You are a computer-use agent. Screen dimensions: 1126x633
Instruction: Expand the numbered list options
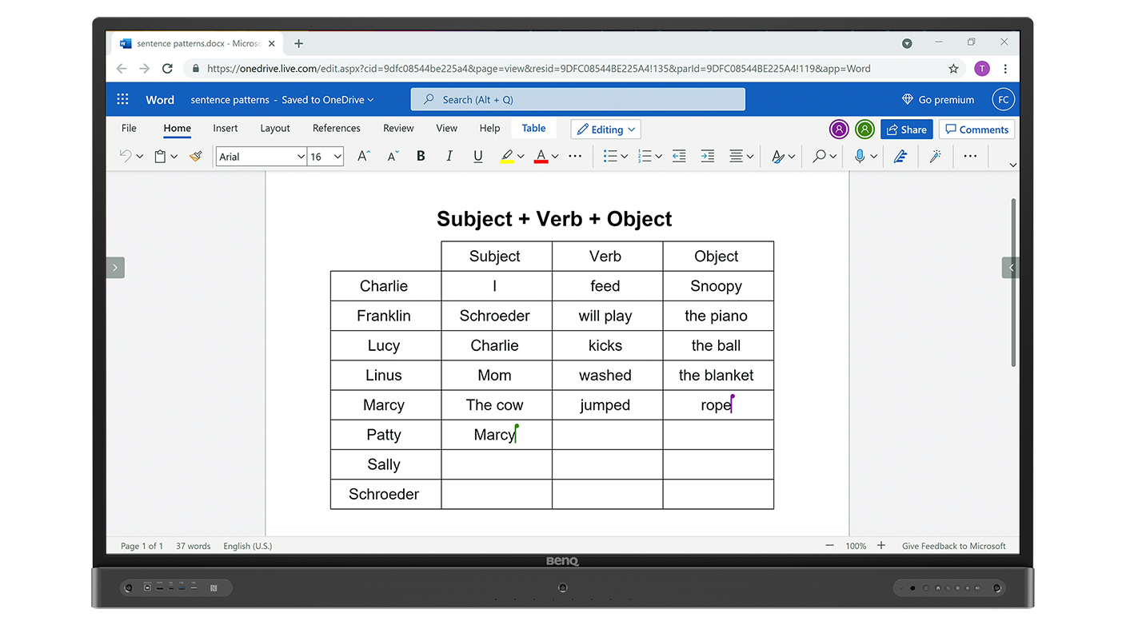tap(658, 156)
